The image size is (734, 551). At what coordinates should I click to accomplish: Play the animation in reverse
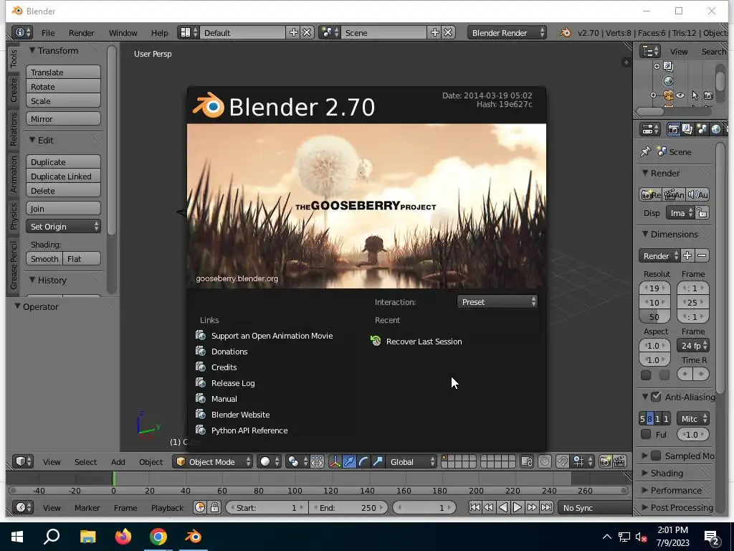tap(502, 507)
